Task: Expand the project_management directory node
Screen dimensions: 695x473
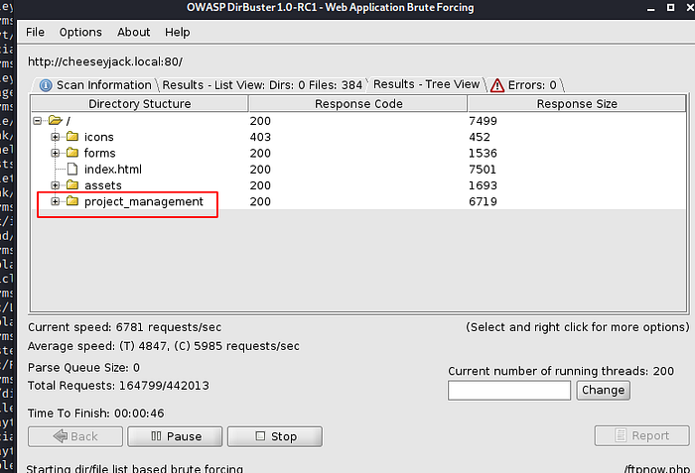Action: (x=56, y=202)
